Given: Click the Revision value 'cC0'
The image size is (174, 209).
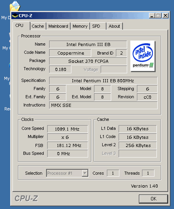Looking at the screenshot, I should pos(147,97).
